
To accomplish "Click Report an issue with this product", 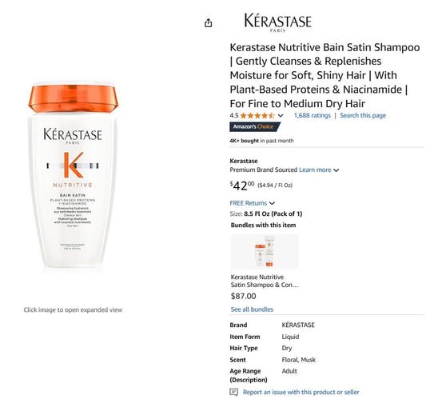I will (x=301, y=392).
